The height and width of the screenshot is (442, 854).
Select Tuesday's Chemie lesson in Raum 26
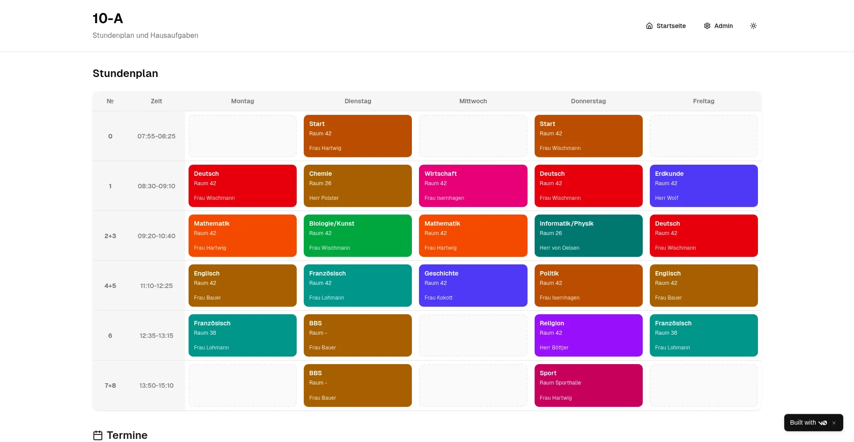point(358,186)
